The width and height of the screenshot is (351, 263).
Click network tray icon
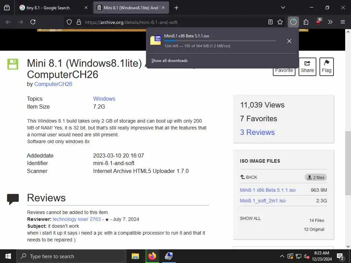[x=299, y=256]
